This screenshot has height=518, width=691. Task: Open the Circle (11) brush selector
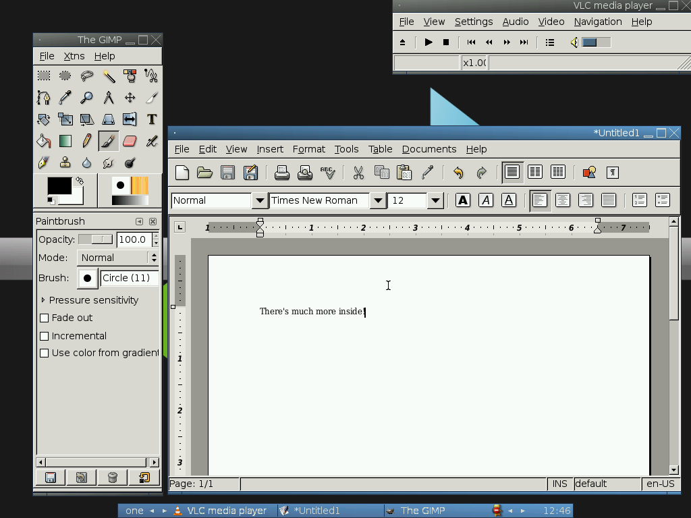click(x=87, y=279)
